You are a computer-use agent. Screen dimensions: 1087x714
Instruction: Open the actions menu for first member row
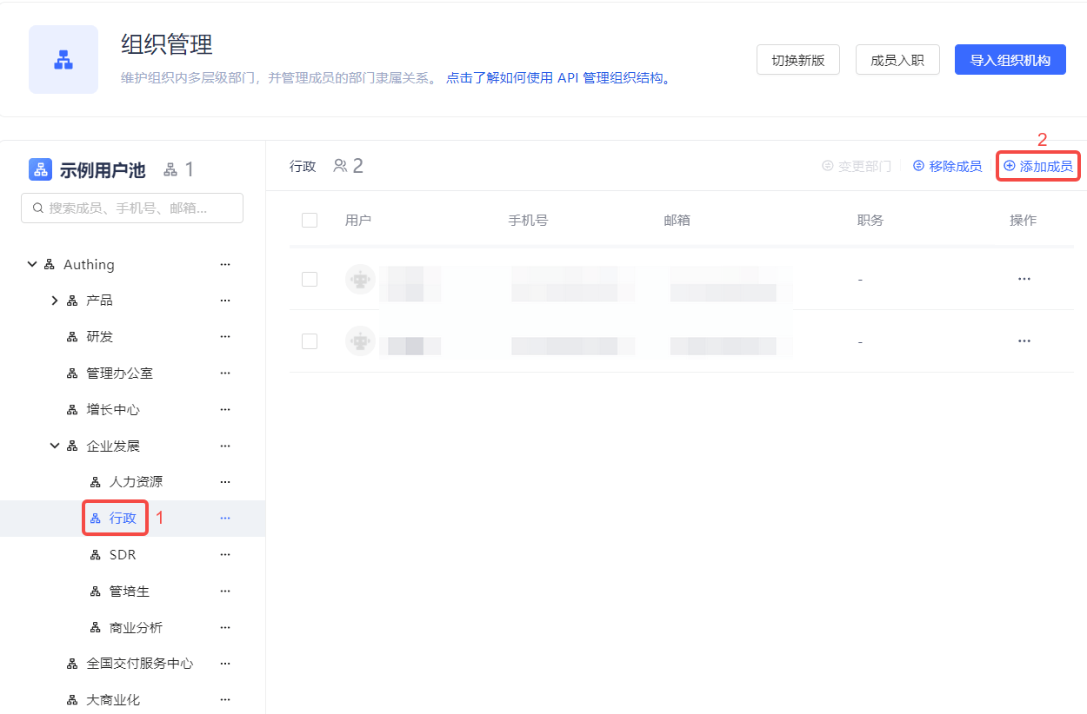coord(1024,279)
